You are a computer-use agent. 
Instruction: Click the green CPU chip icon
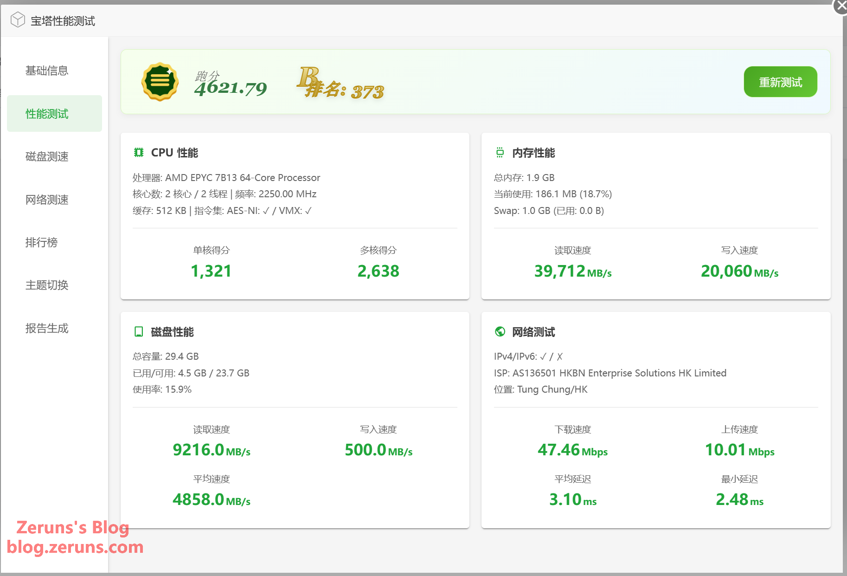tap(138, 153)
